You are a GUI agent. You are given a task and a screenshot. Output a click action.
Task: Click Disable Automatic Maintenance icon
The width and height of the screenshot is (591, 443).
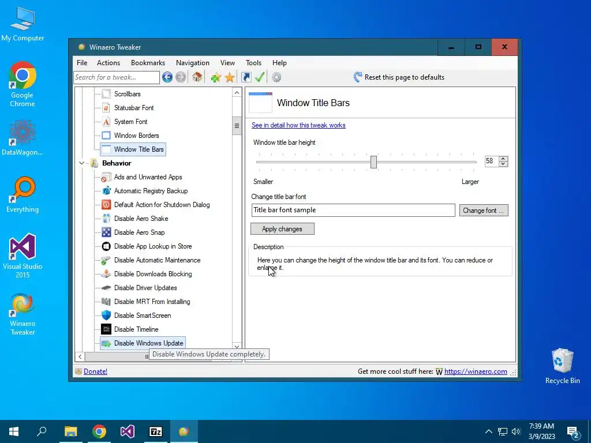tap(106, 260)
